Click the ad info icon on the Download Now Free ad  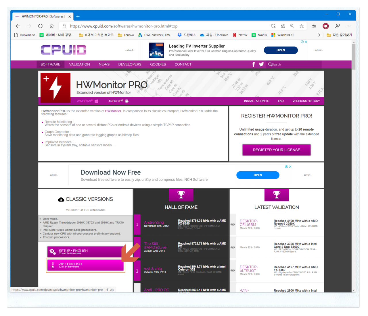coord(286,166)
